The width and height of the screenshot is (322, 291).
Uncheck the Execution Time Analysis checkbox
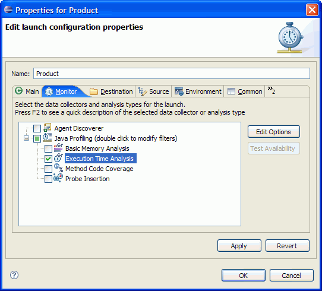point(48,159)
